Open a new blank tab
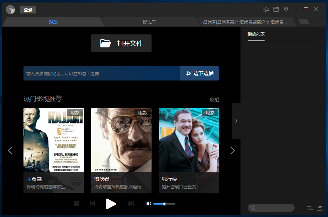Screen dimensions: 328x217 point(303,22)
